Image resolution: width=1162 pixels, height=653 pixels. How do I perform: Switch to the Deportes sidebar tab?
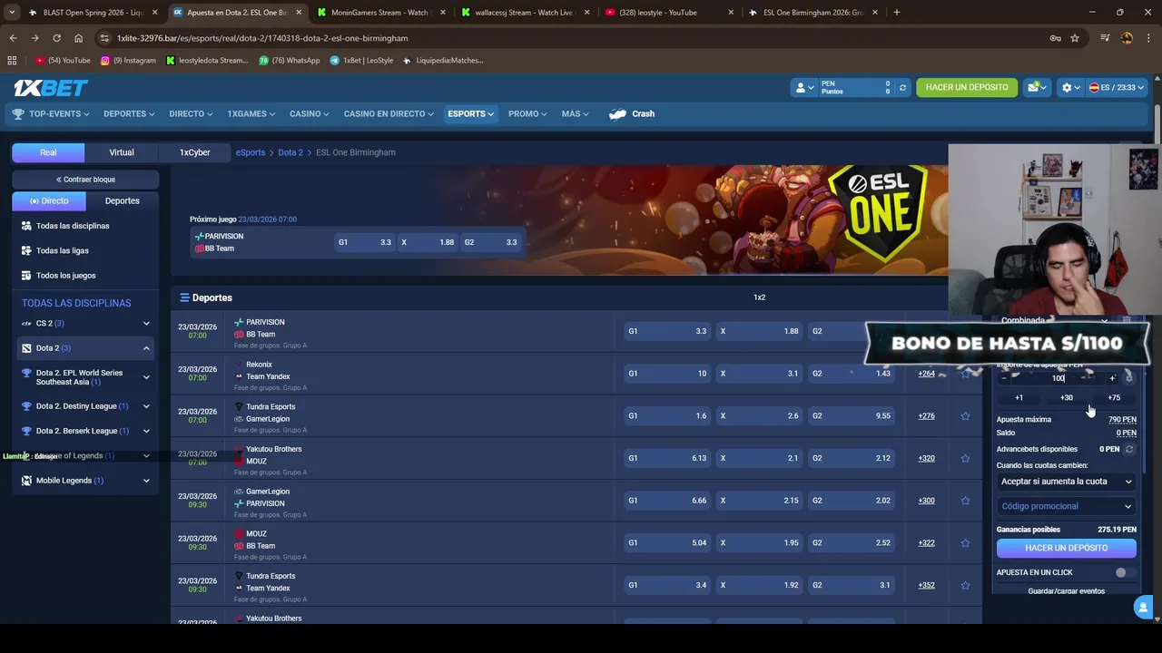point(123,200)
